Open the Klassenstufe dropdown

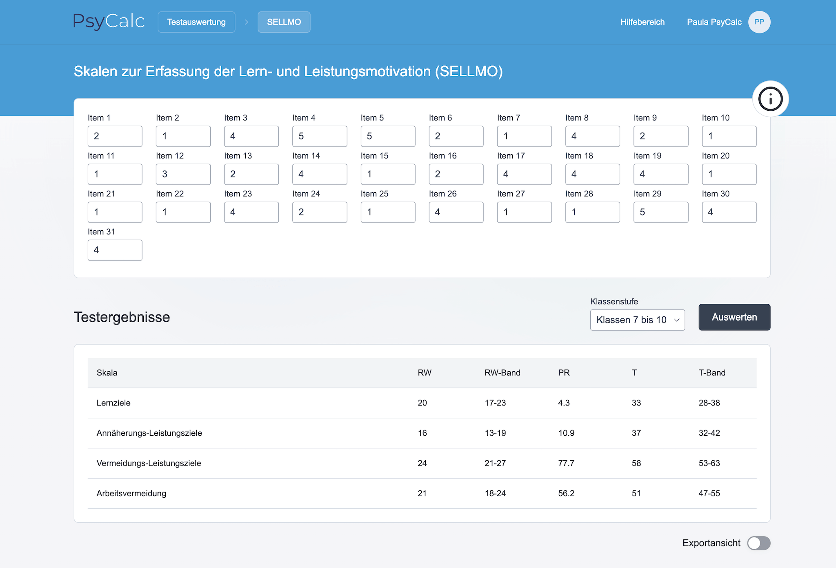[637, 320]
